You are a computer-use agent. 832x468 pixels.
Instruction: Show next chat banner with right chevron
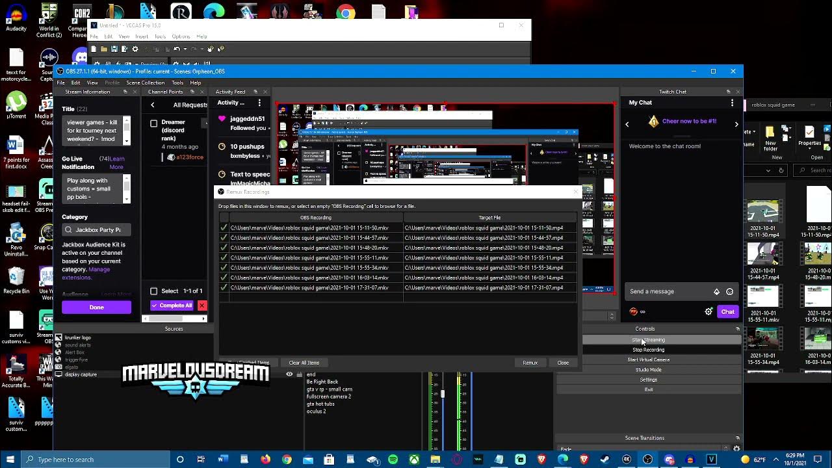point(736,123)
